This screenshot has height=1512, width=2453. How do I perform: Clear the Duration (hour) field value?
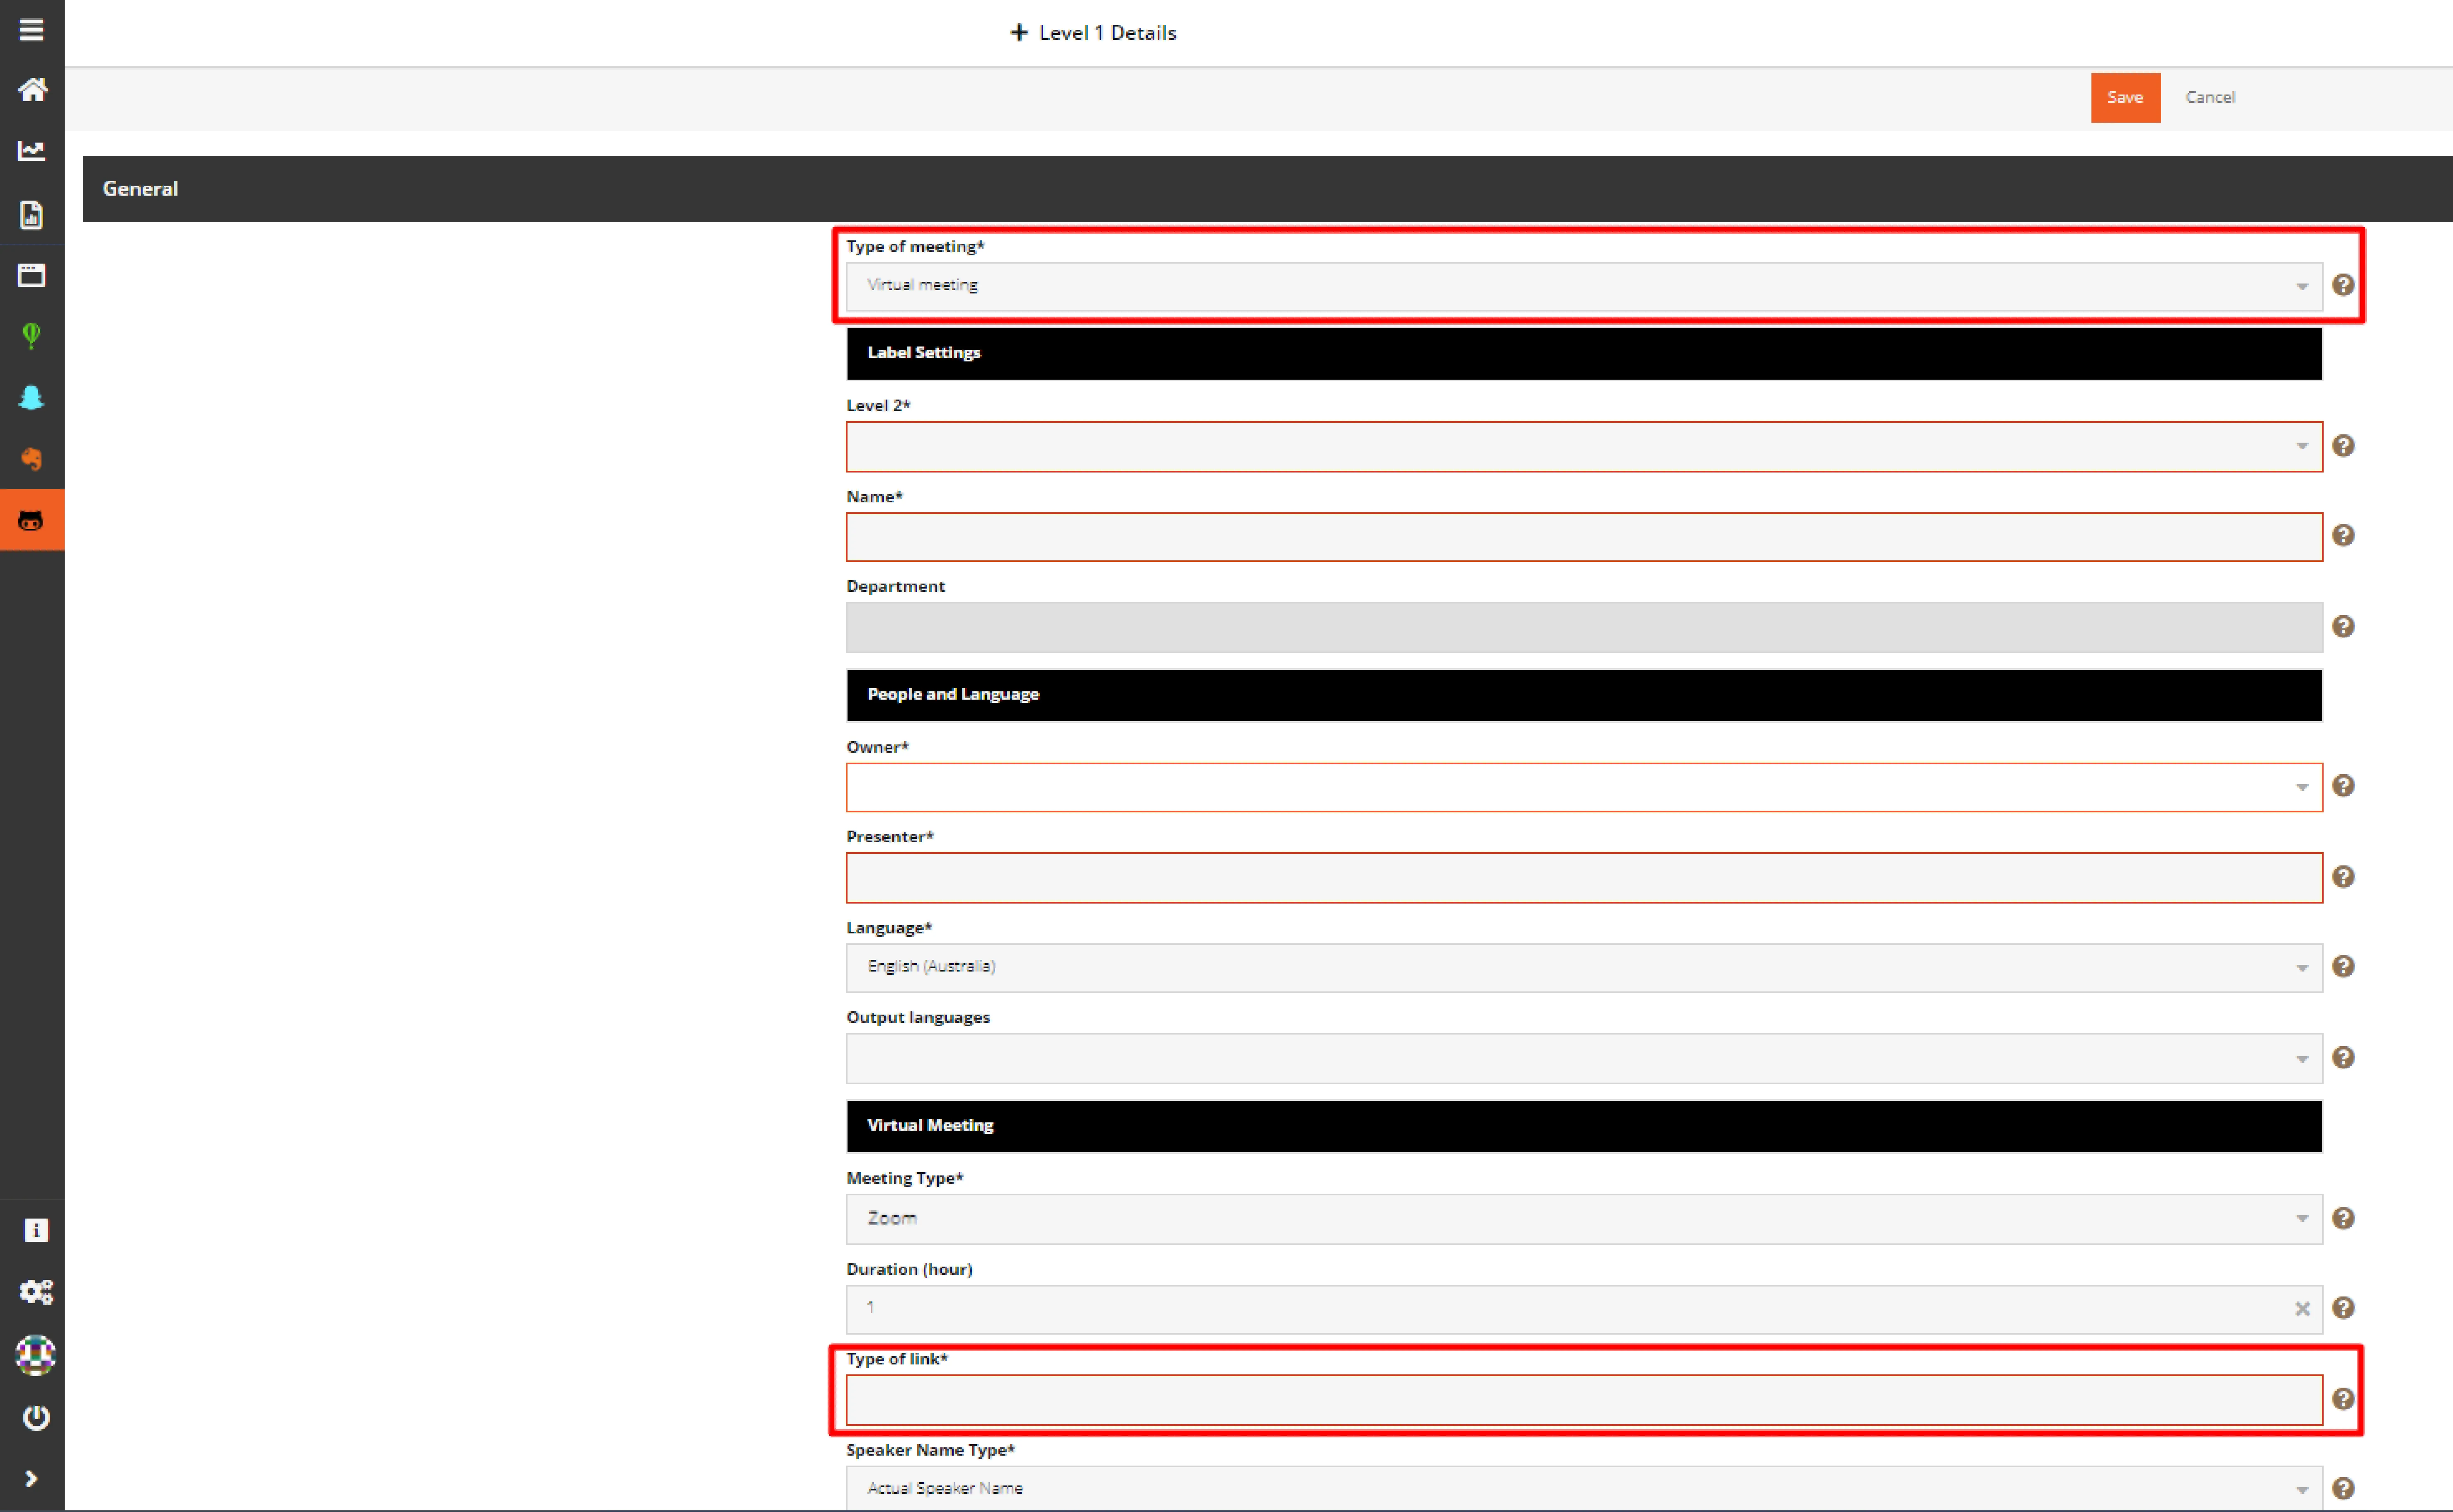(2302, 1309)
